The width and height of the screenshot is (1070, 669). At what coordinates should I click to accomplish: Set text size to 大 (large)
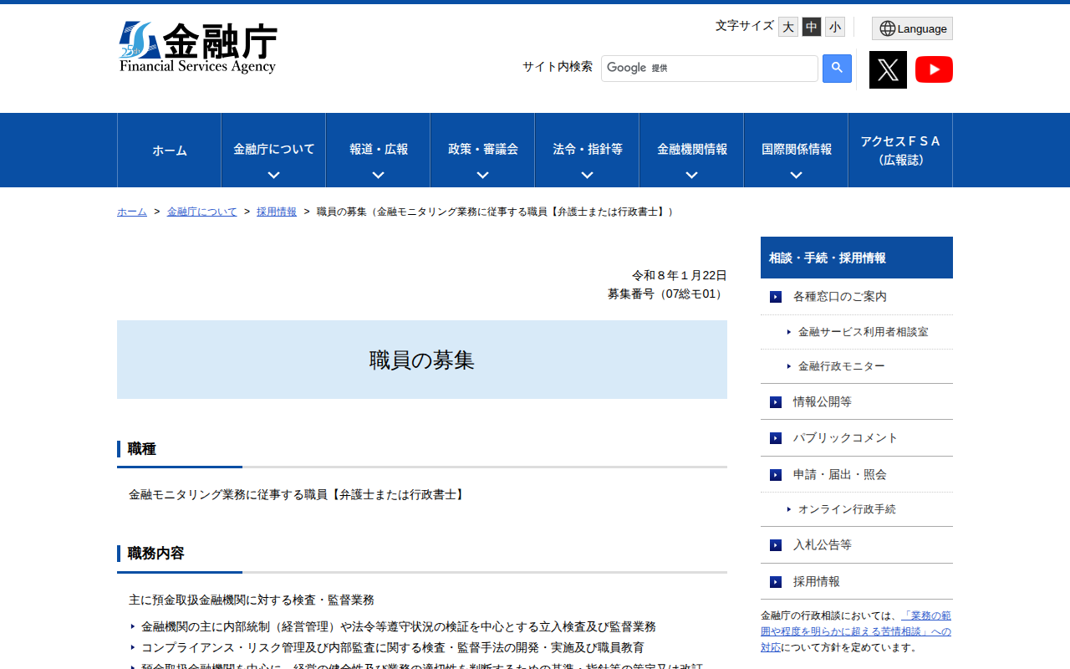click(x=788, y=27)
